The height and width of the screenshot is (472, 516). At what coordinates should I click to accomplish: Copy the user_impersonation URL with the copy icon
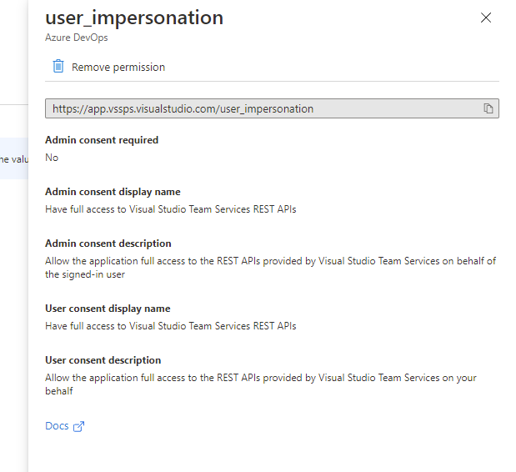[488, 108]
